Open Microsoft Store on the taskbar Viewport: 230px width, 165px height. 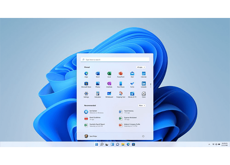tap(133, 144)
